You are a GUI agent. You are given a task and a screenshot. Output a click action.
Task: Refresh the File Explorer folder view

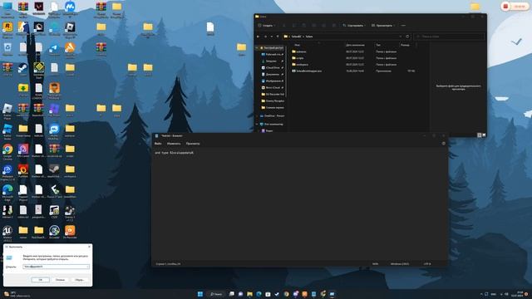click(407, 37)
